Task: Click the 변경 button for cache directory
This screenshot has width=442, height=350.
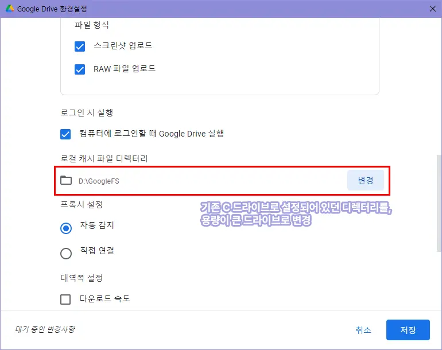Action: click(x=366, y=180)
